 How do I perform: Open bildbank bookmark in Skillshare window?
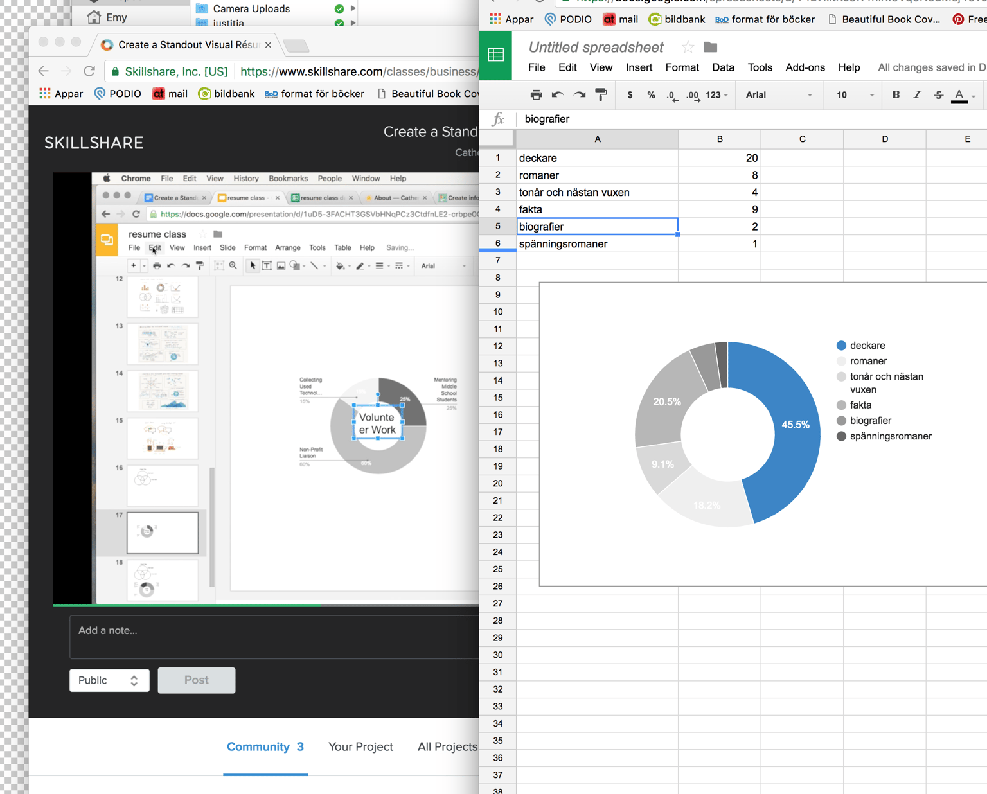[226, 94]
